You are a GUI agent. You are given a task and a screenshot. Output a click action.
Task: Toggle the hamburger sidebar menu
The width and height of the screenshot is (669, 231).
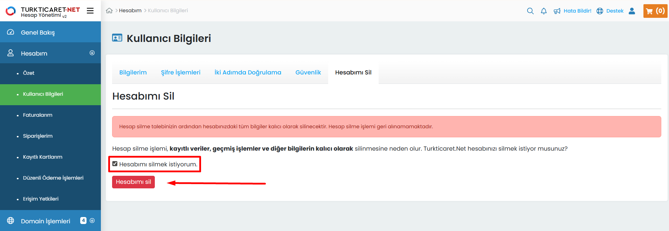click(90, 11)
